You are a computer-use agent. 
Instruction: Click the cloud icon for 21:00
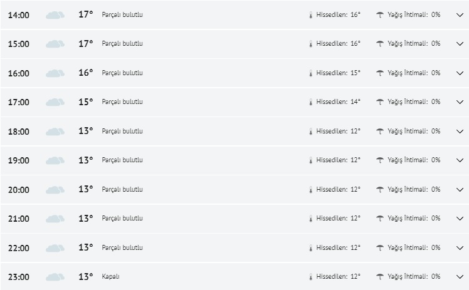click(55, 219)
